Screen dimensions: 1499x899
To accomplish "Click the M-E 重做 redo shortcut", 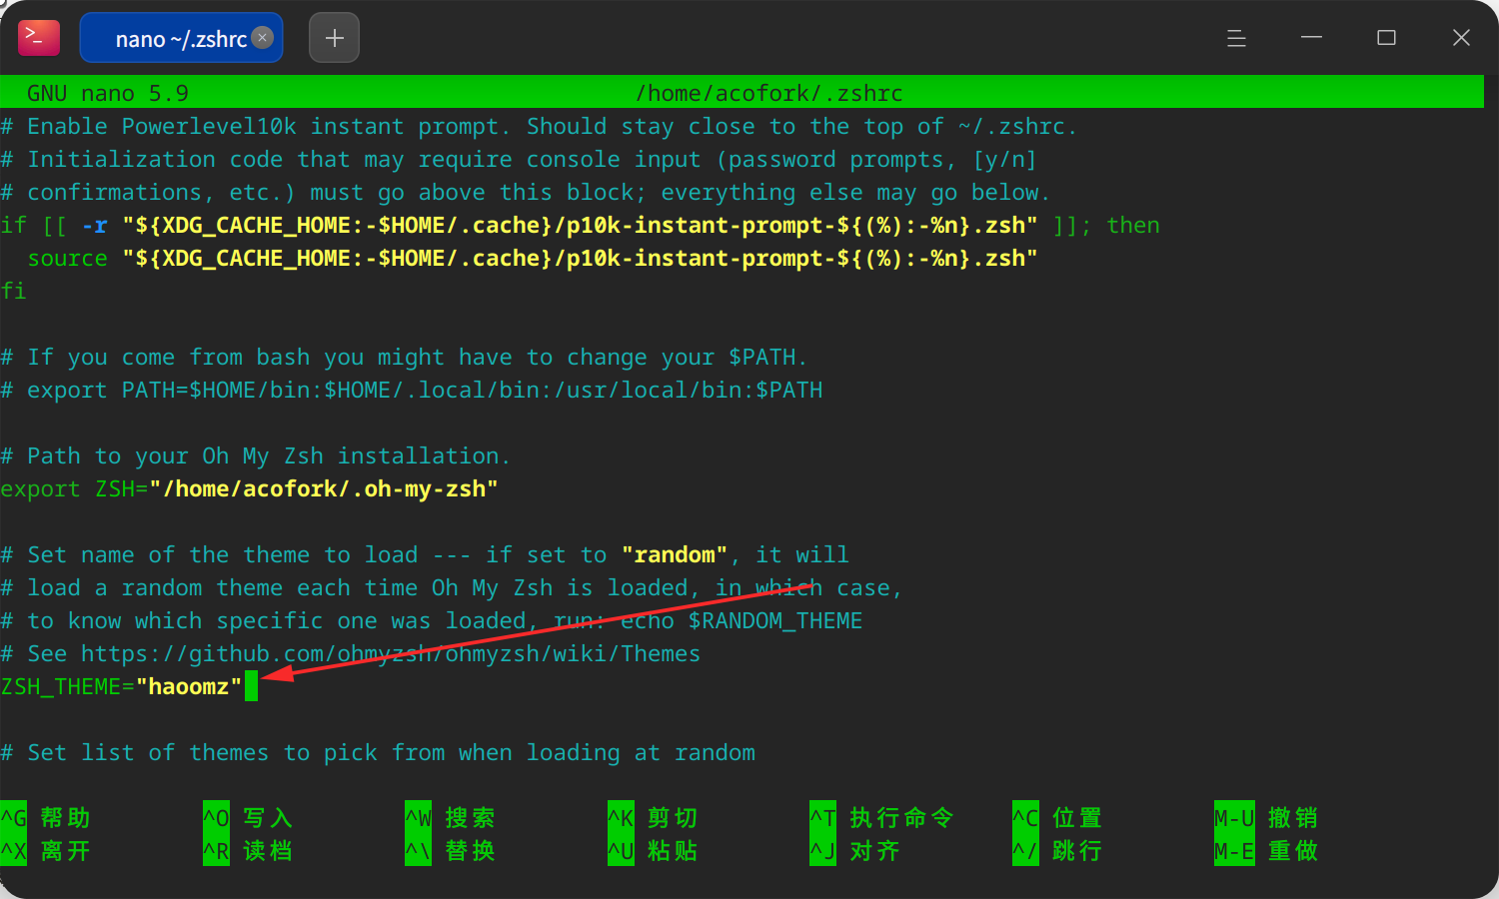I will pyautogui.click(x=1266, y=850).
